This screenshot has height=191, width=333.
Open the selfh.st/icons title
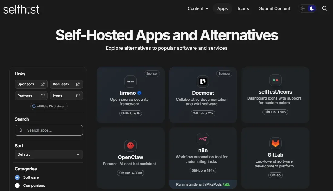pos(275,92)
